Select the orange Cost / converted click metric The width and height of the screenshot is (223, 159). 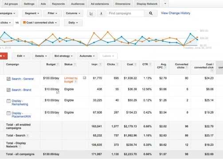(x=40, y=23)
